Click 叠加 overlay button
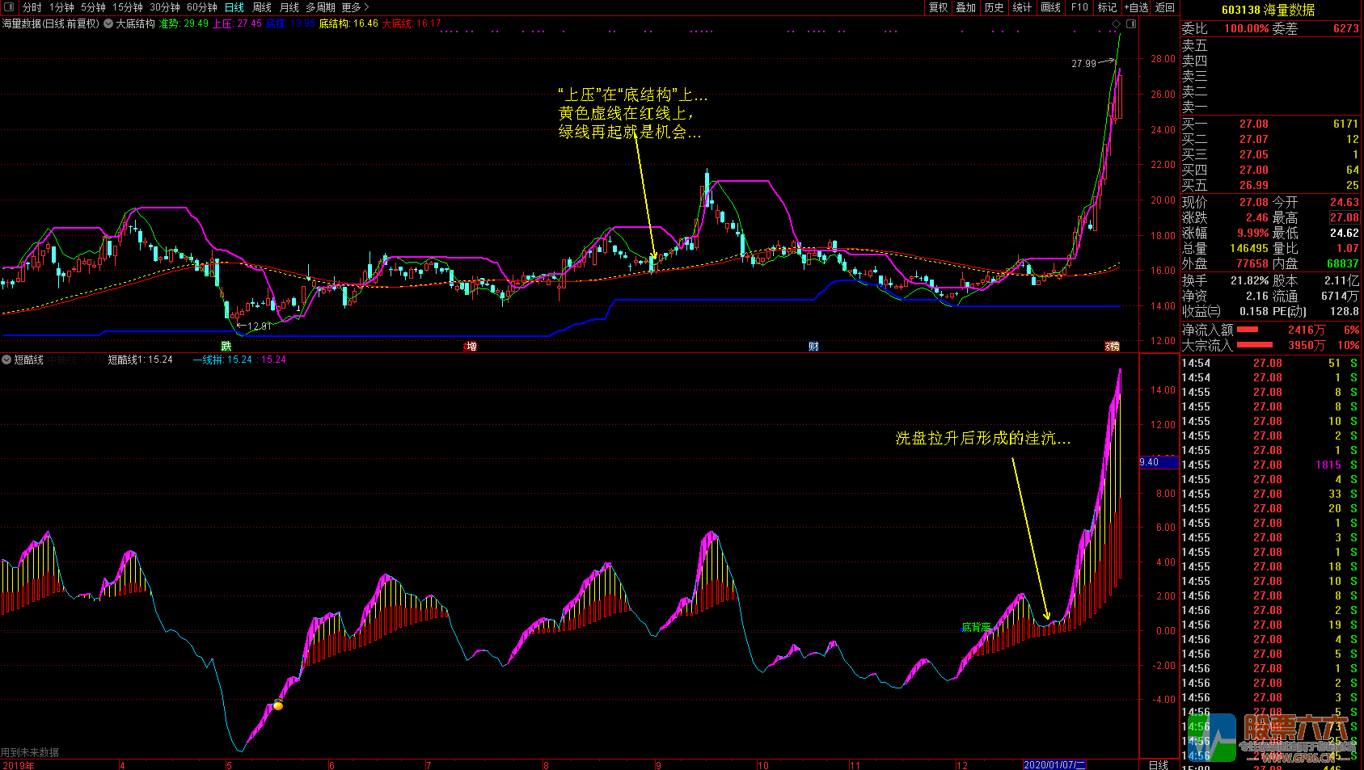This screenshot has height=770, width=1364. (966, 7)
